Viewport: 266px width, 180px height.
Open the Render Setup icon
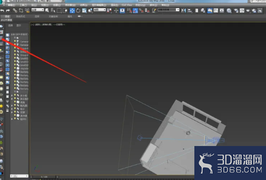(x=236, y=11)
